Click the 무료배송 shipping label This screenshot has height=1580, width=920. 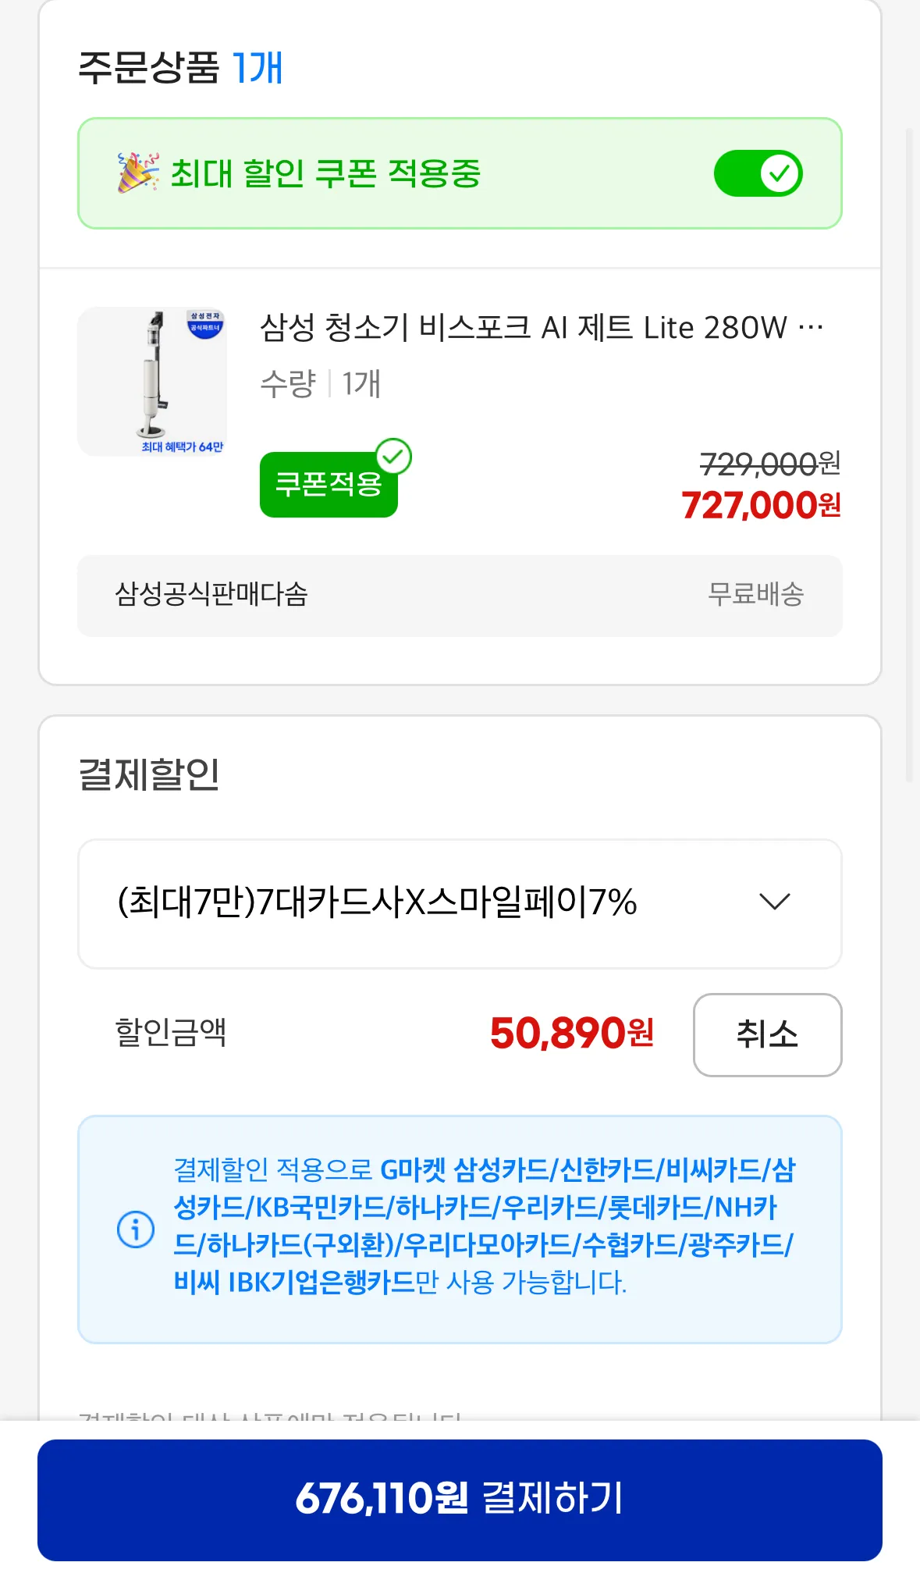pyautogui.click(x=755, y=595)
